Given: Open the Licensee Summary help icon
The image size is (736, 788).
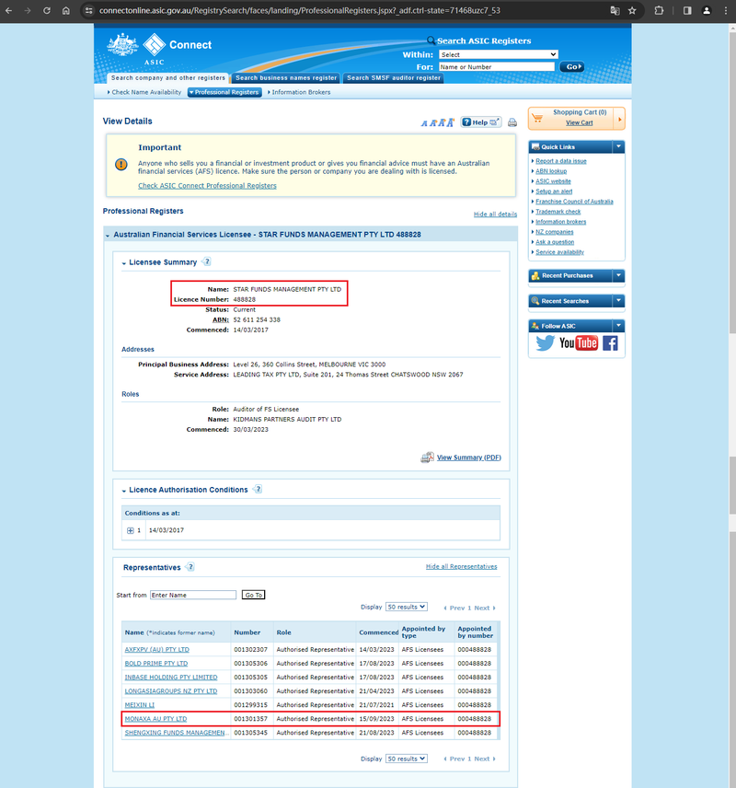Looking at the screenshot, I should 207,261.
